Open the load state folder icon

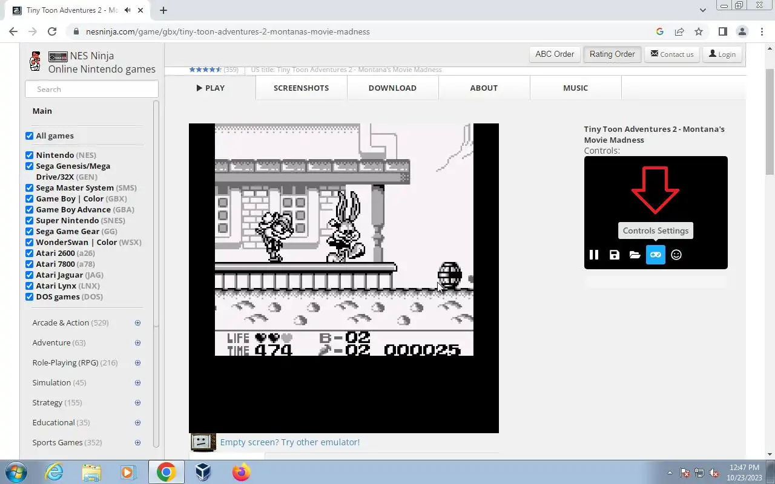pyautogui.click(x=635, y=255)
